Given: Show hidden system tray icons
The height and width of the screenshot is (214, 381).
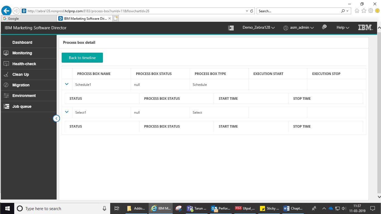Looking at the screenshot, I should tap(324, 208).
